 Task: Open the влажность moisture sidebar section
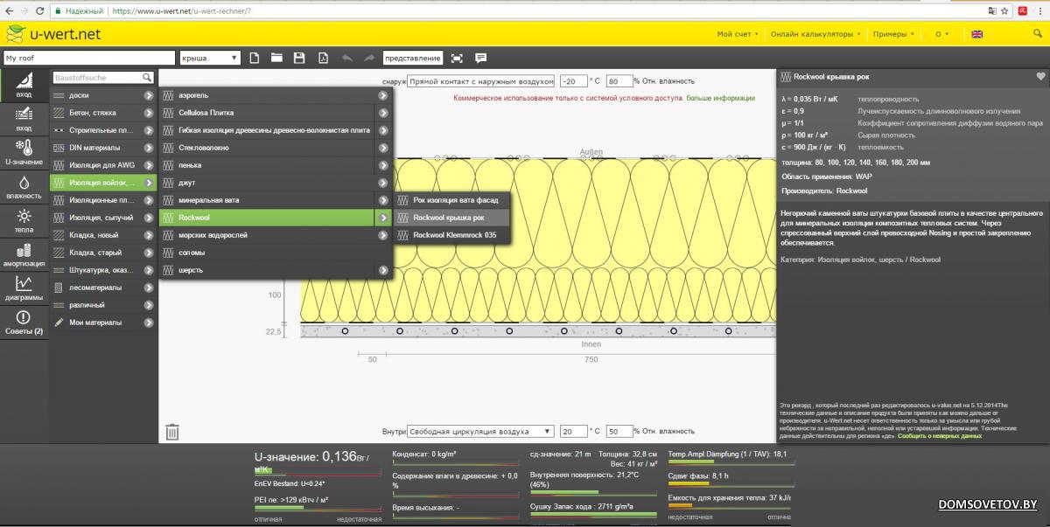(24, 186)
